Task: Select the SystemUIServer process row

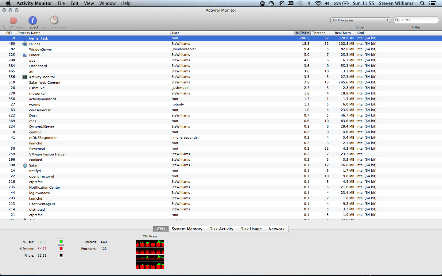Action: pyautogui.click(x=221, y=127)
